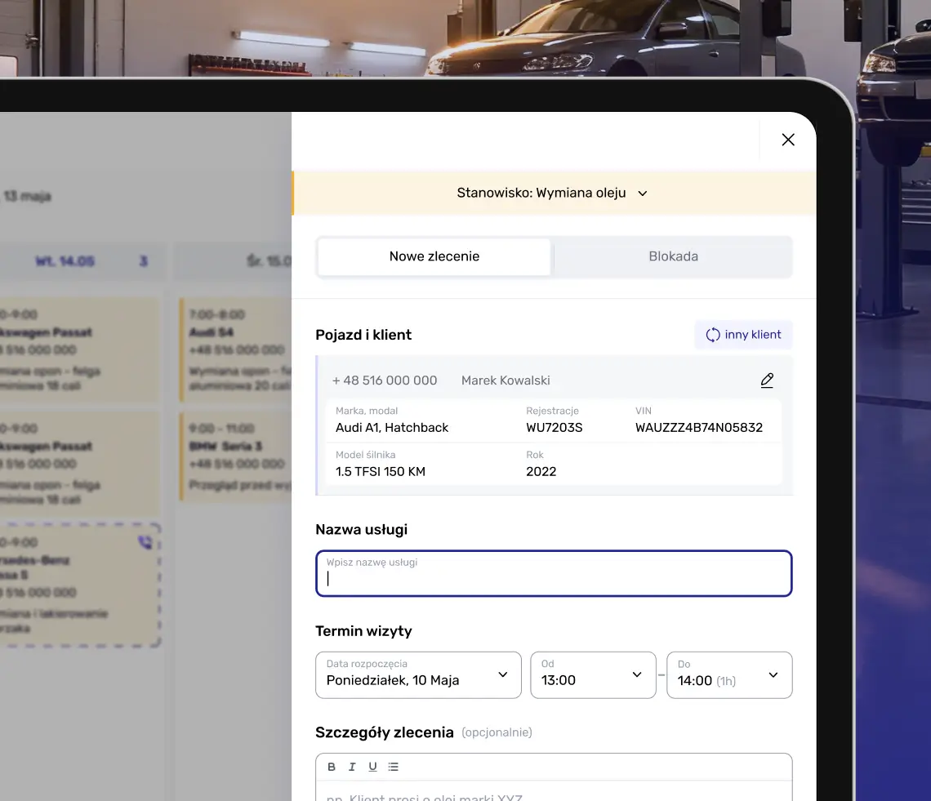This screenshot has height=801, width=931.
Task: Click the Viber call icon on the Mercedes appointment
Action: coord(145,541)
